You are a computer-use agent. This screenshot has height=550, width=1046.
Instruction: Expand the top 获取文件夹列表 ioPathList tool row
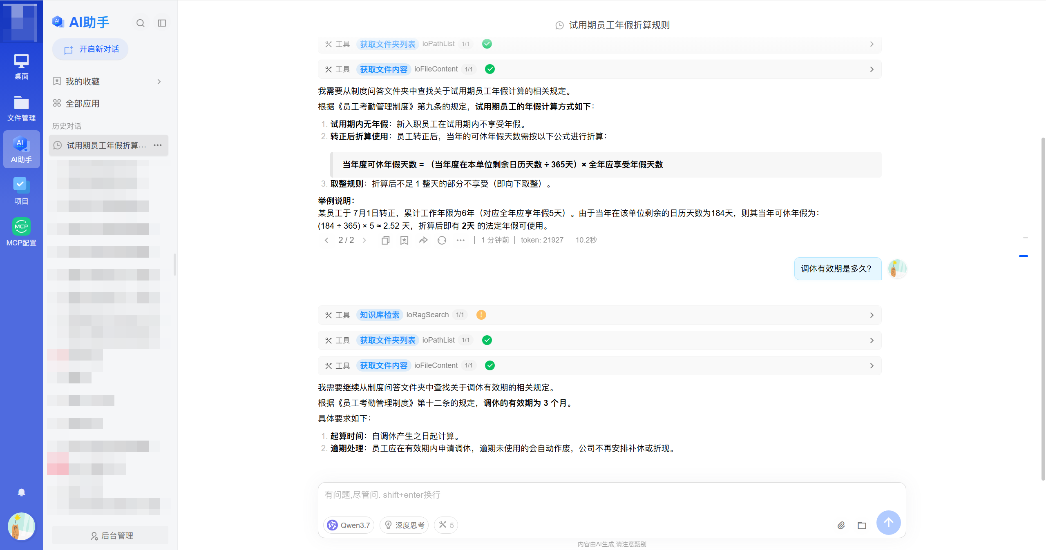(599, 45)
